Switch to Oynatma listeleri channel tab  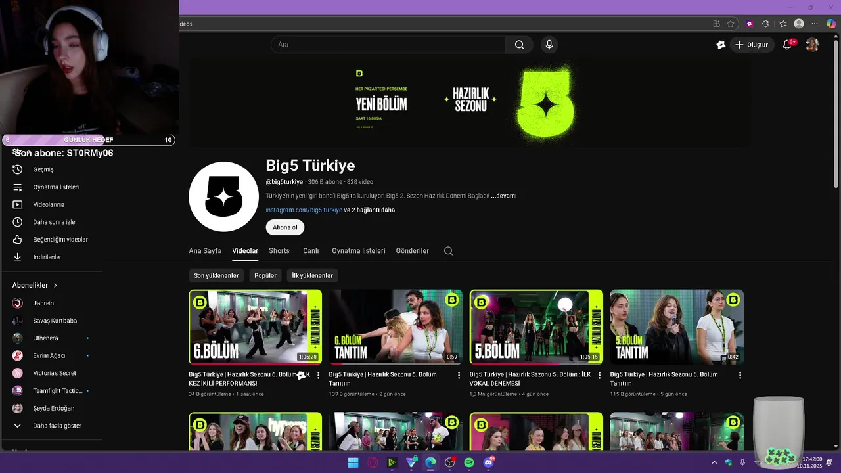click(x=359, y=251)
